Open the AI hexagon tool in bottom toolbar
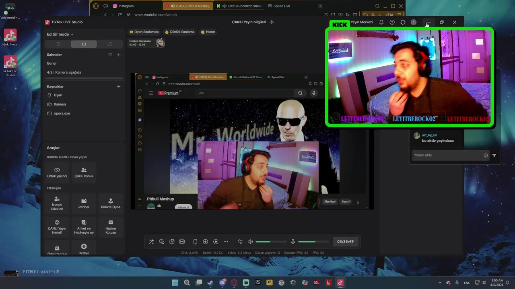This screenshot has width=515, height=289. 172,242
